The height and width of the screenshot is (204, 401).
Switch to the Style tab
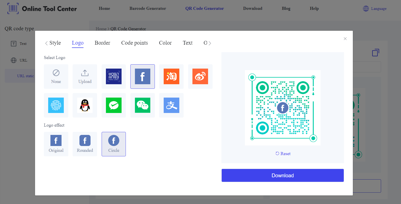(x=55, y=43)
